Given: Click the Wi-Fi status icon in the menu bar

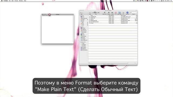Looking at the screenshot, I should pos(154,1).
